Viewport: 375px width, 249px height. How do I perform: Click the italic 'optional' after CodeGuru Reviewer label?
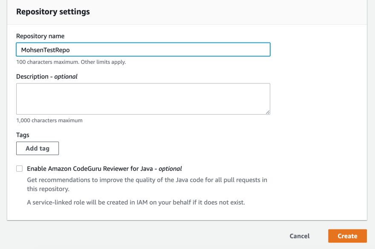click(x=170, y=169)
